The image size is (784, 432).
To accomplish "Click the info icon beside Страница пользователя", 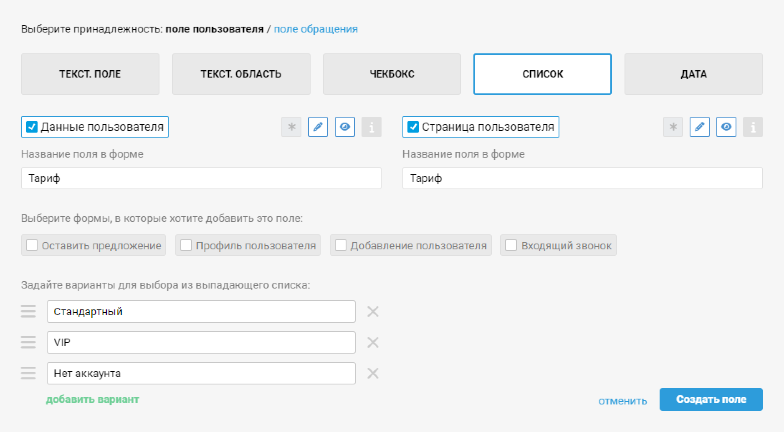I will [x=753, y=127].
